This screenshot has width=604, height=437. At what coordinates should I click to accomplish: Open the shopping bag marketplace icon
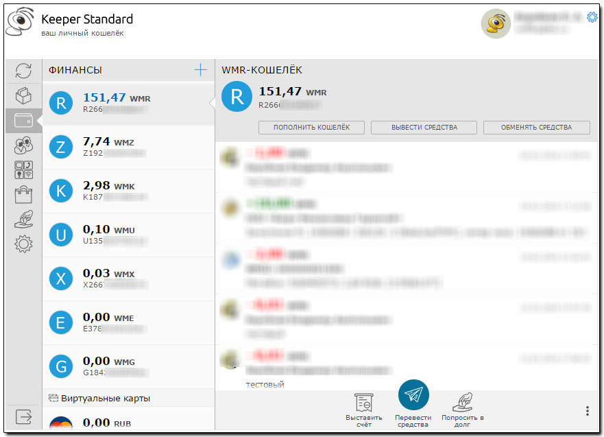point(23,194)
